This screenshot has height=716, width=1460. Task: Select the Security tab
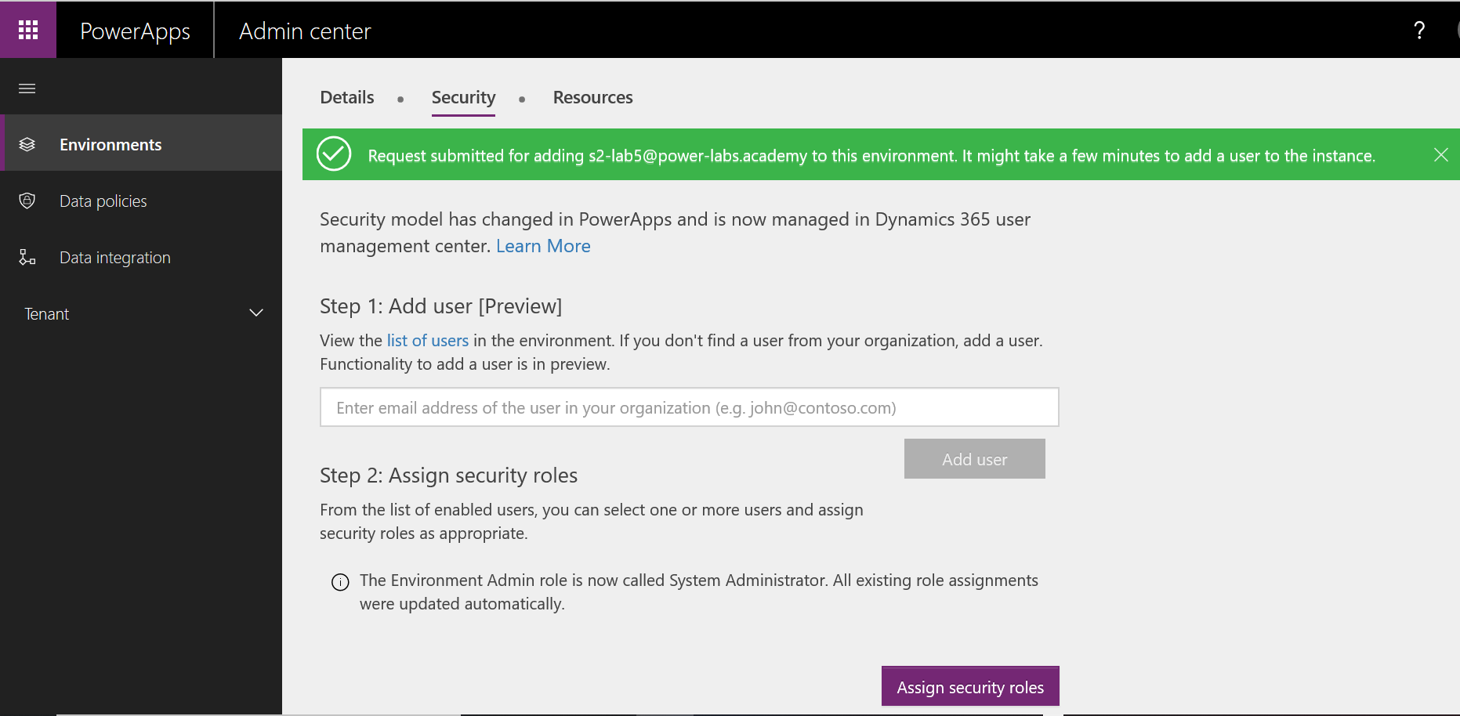(x=463, y=98)
